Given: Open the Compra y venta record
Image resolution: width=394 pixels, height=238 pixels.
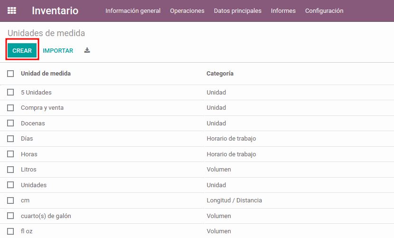Looking at the screenshot, I should (x=42, y=108).
